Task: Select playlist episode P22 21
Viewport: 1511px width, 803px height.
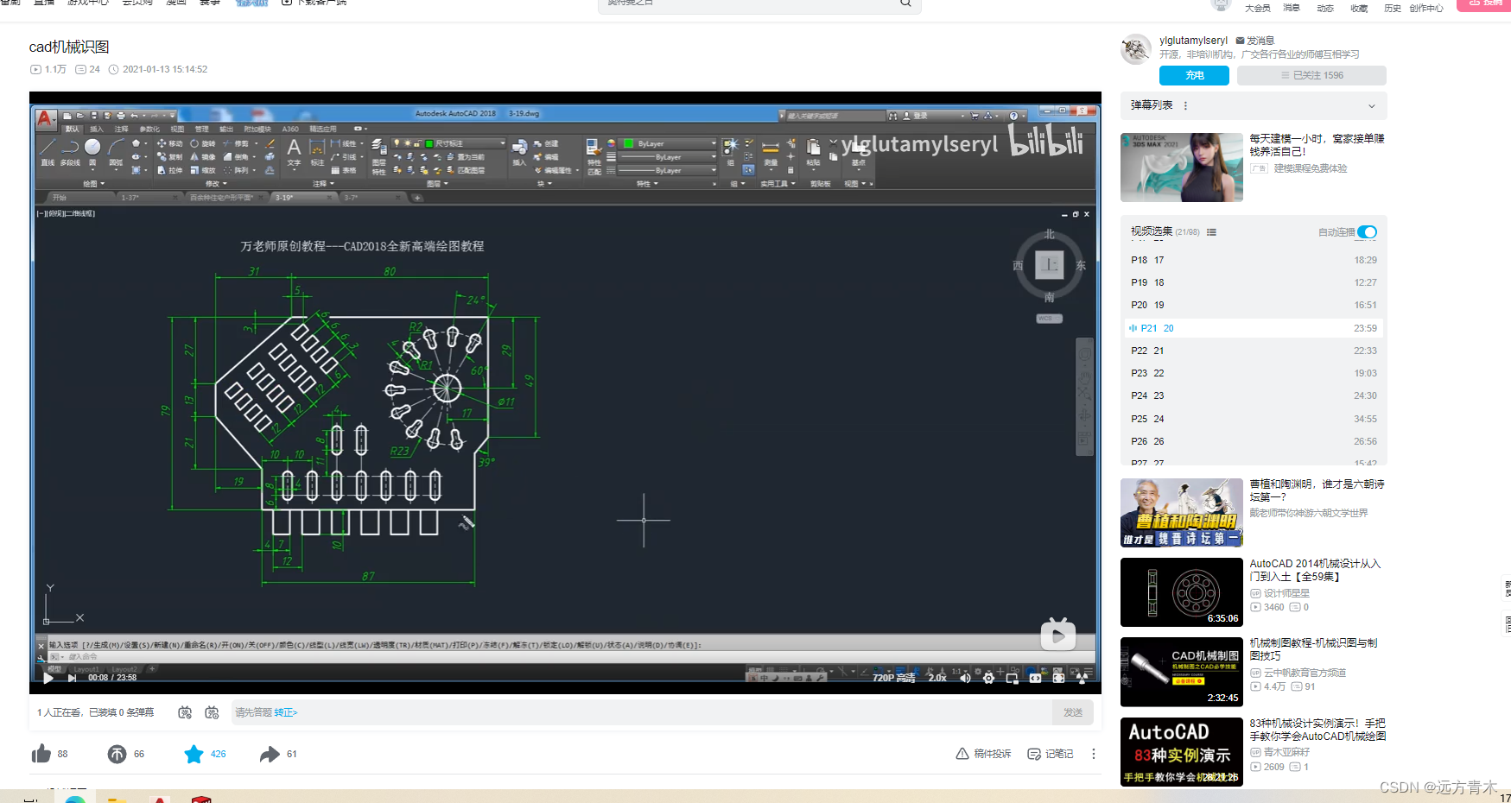Action: 1254,351
